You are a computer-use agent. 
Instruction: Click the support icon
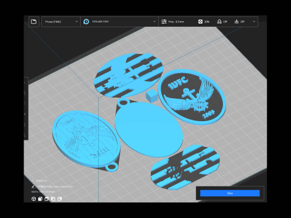219,22
